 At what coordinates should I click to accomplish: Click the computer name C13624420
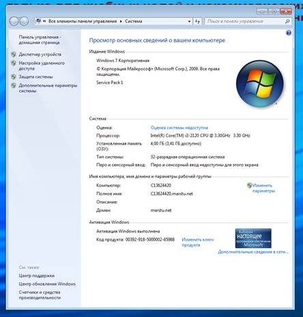coord(161,185)
